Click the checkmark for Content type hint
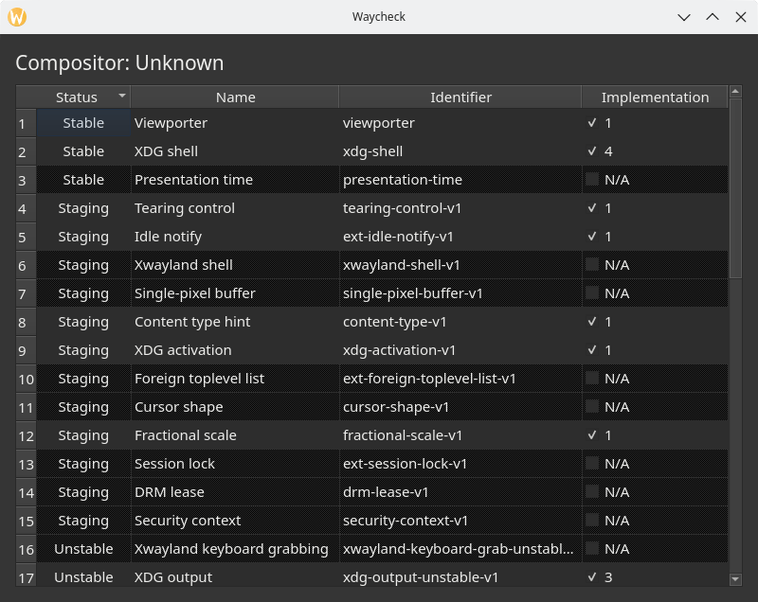The image size is (758, 602). pos(592,322)
